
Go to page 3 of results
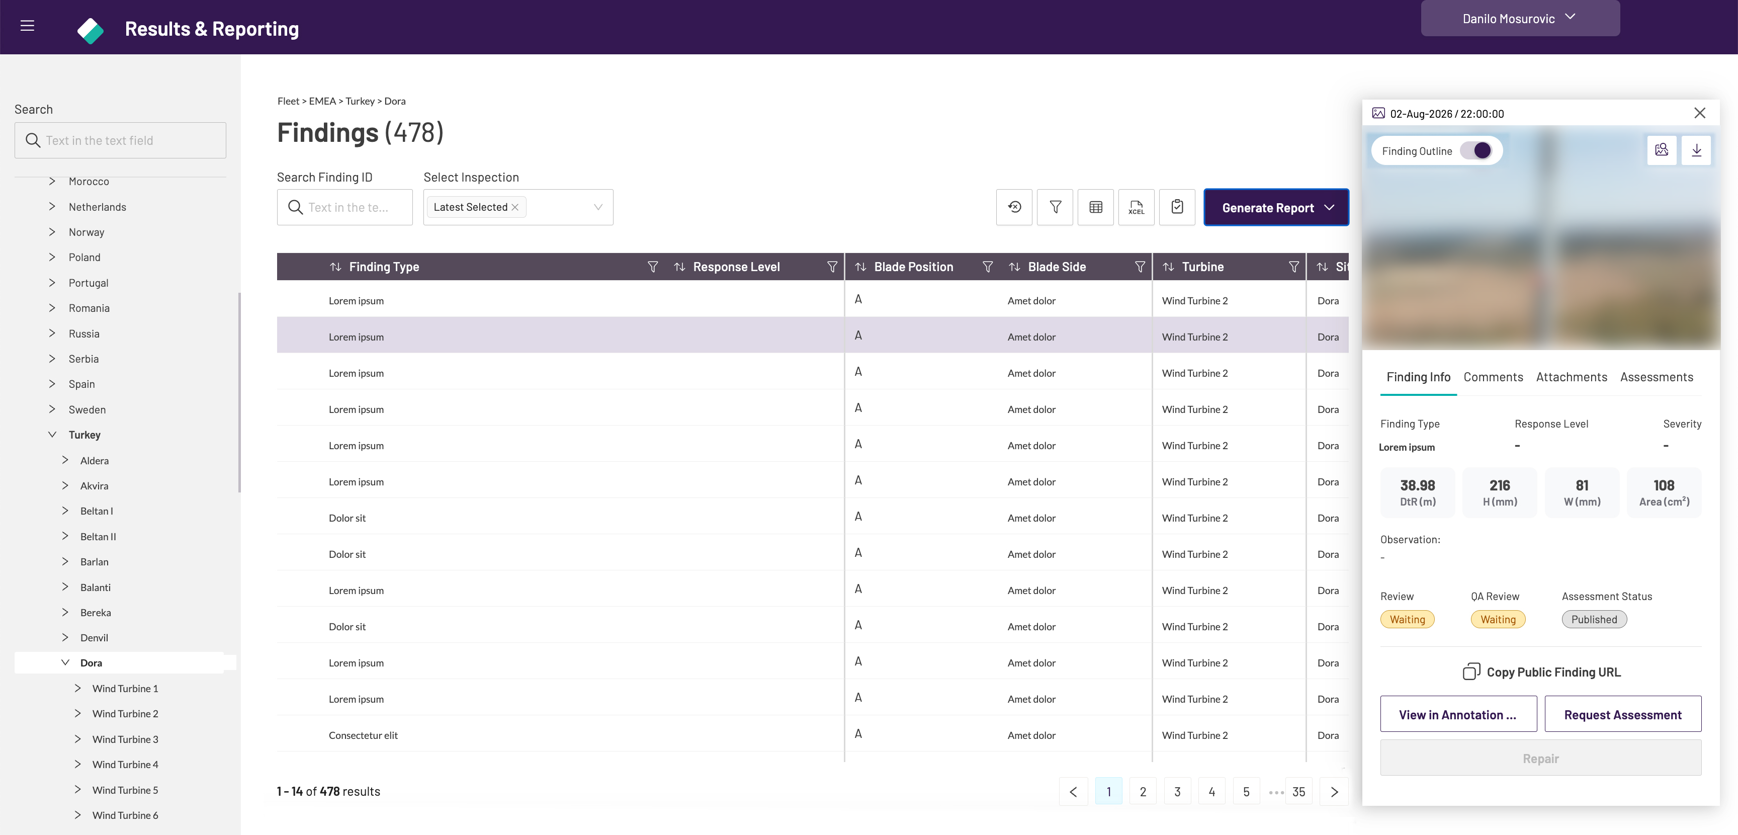pyautogui.click(x=1177, y=792)
